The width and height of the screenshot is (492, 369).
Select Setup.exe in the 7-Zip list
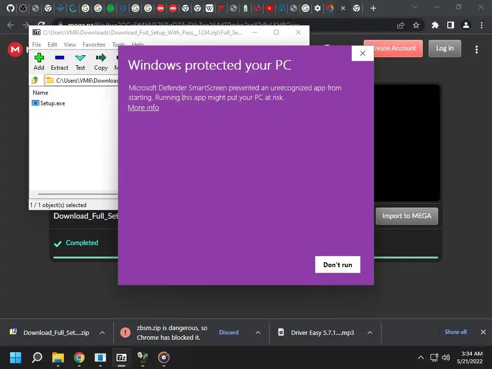pos(49,103)
